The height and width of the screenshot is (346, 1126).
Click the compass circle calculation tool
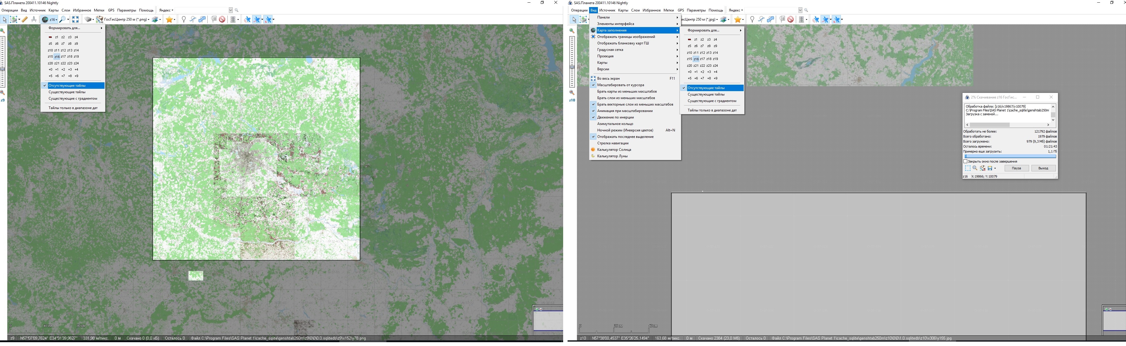pos(34,19)
